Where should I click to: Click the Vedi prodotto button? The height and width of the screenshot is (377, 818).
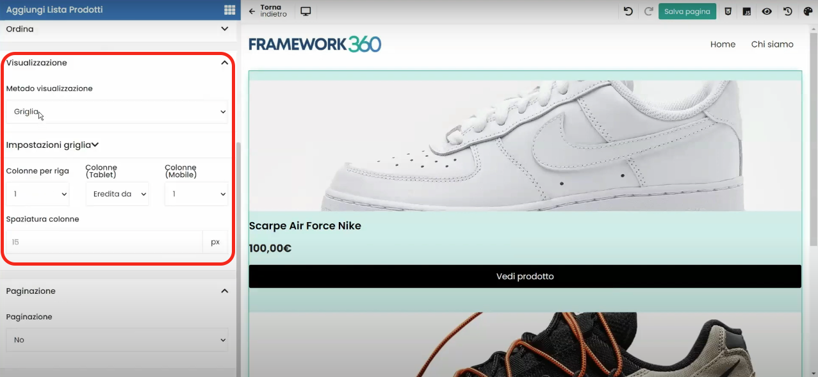[x=525, y=276]
